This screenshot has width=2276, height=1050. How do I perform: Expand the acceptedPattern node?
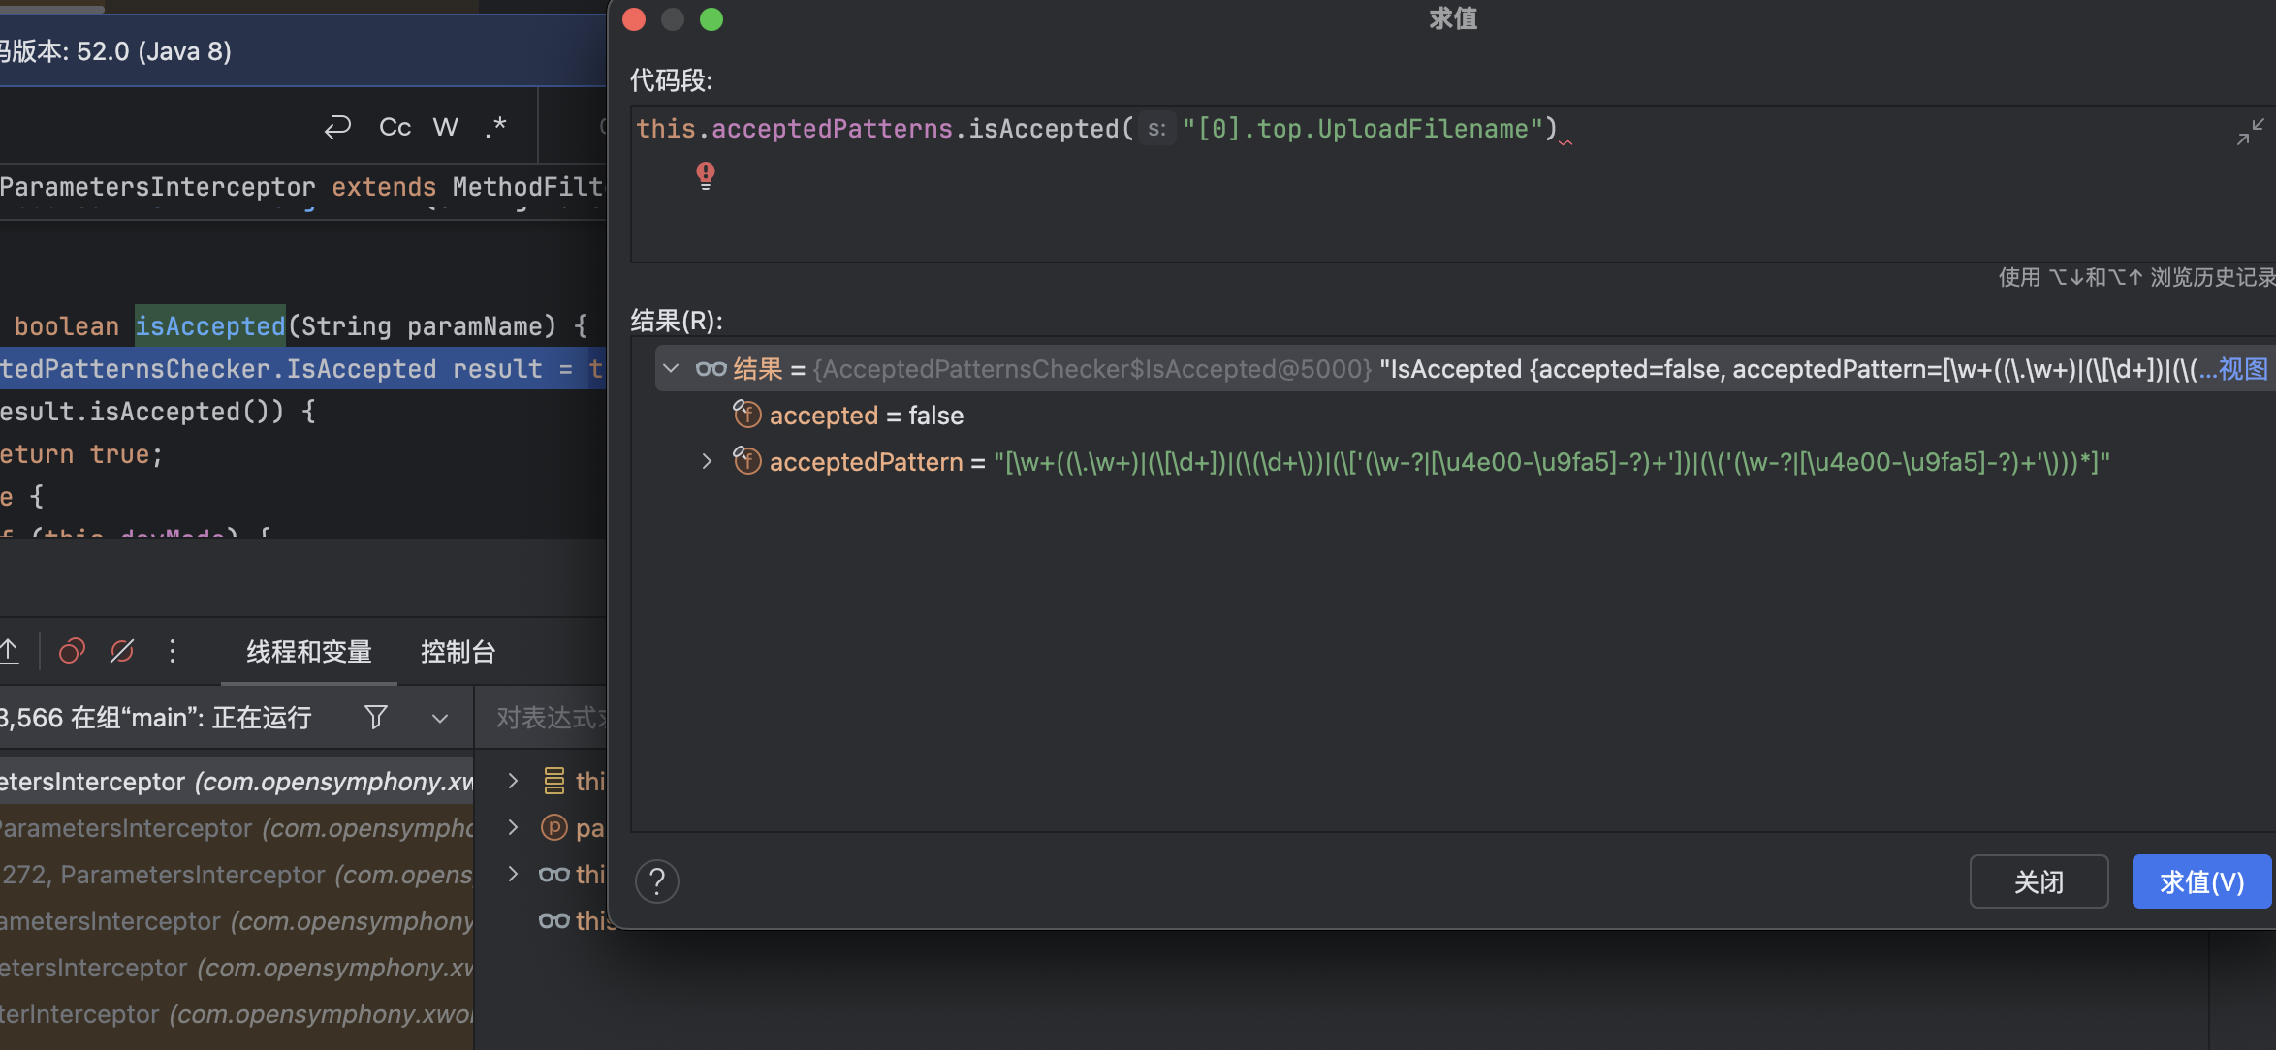click(x=707, y=461)
